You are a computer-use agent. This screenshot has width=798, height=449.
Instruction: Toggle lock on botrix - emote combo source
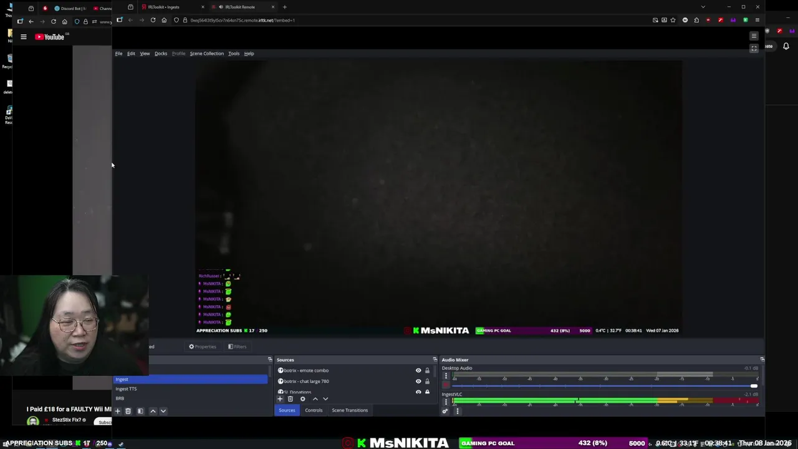[x=427, y=370]
